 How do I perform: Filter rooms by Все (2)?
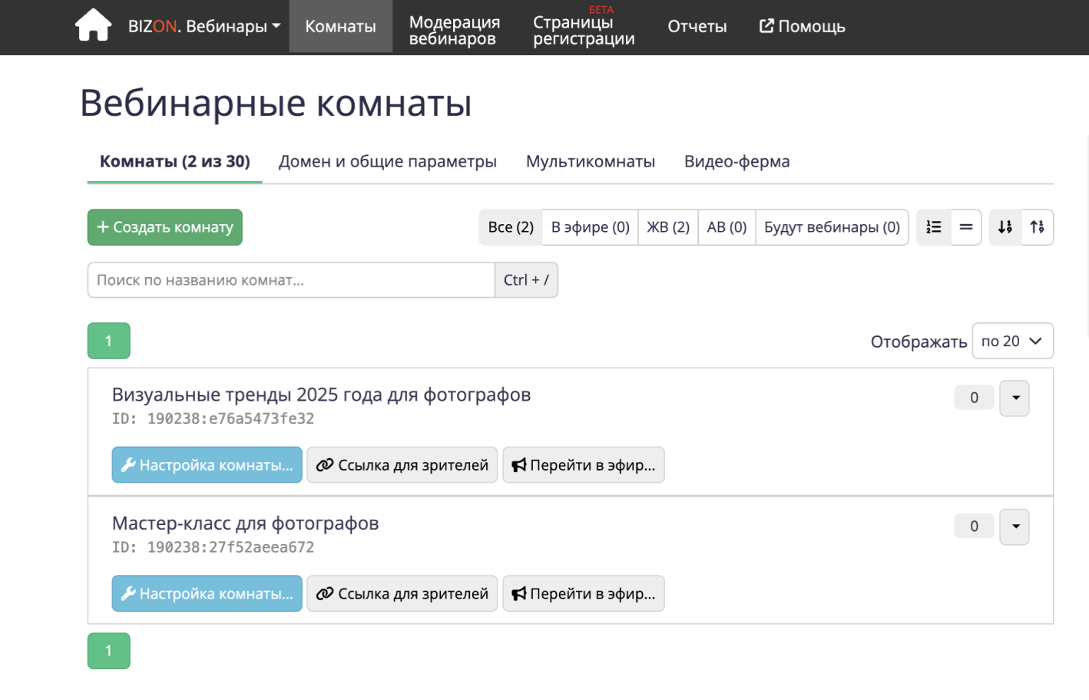pos(511,227)
